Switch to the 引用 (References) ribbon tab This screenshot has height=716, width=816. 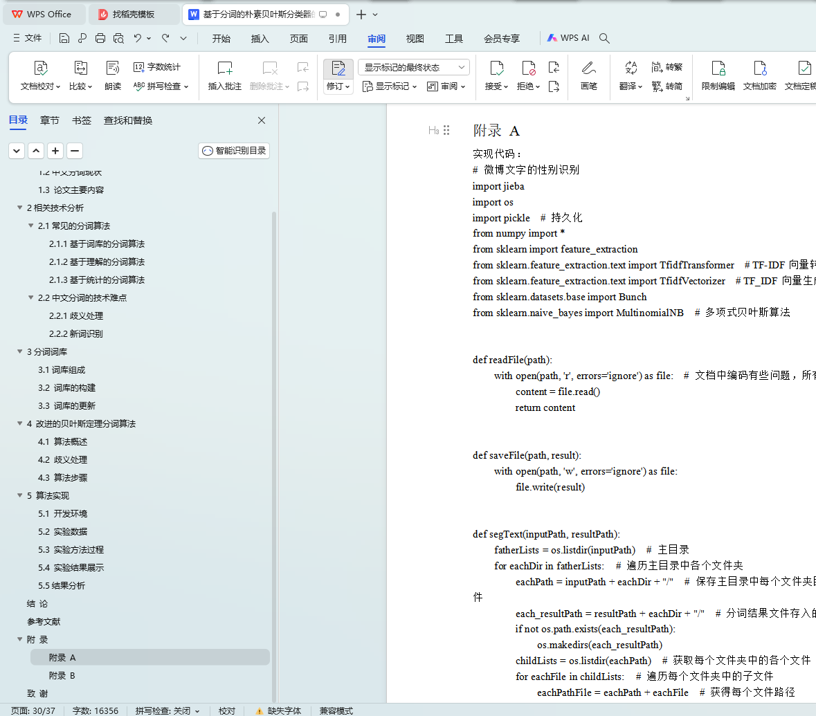click(337, 39)
